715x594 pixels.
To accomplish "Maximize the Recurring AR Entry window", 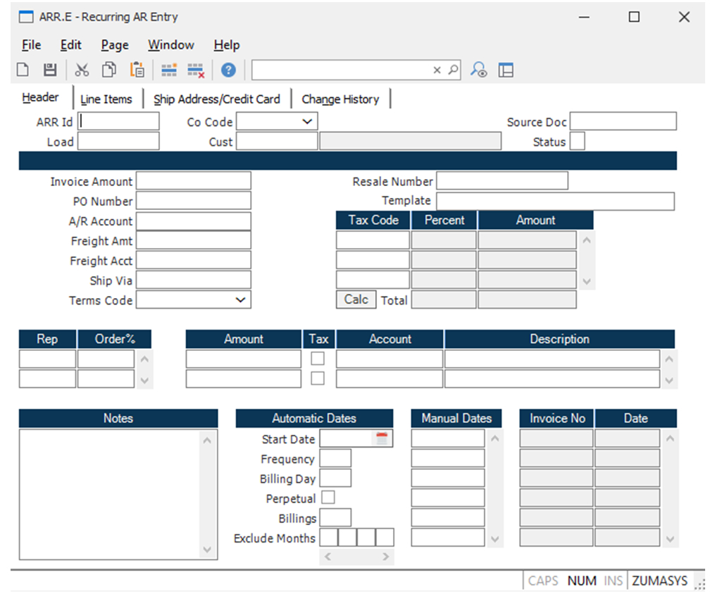I will 634,17.
